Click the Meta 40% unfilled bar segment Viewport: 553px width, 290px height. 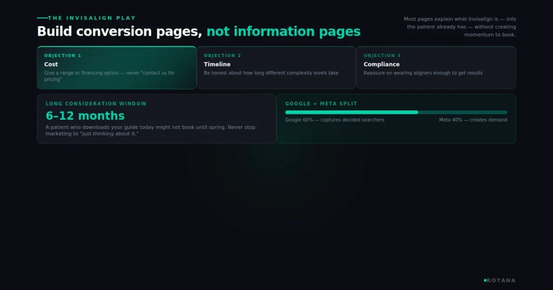[x=463, y=112]
